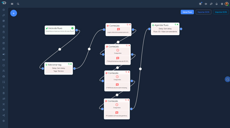The image size is (230, 128).
Task: Click the Importar JSON button
Action: pyautogui.click(x=221, y=12)
